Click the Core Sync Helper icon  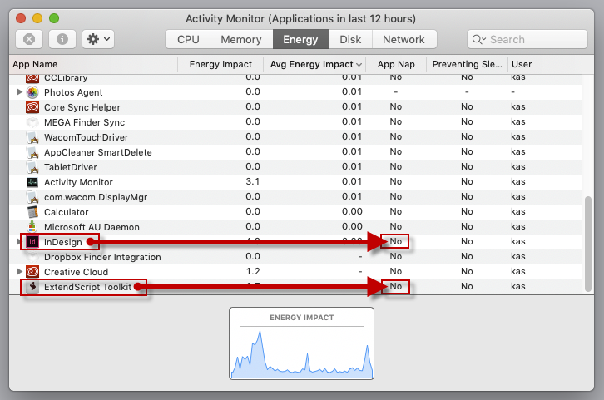point(32,107)
